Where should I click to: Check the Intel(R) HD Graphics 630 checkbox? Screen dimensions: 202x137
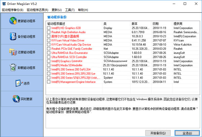click(49, 28)
